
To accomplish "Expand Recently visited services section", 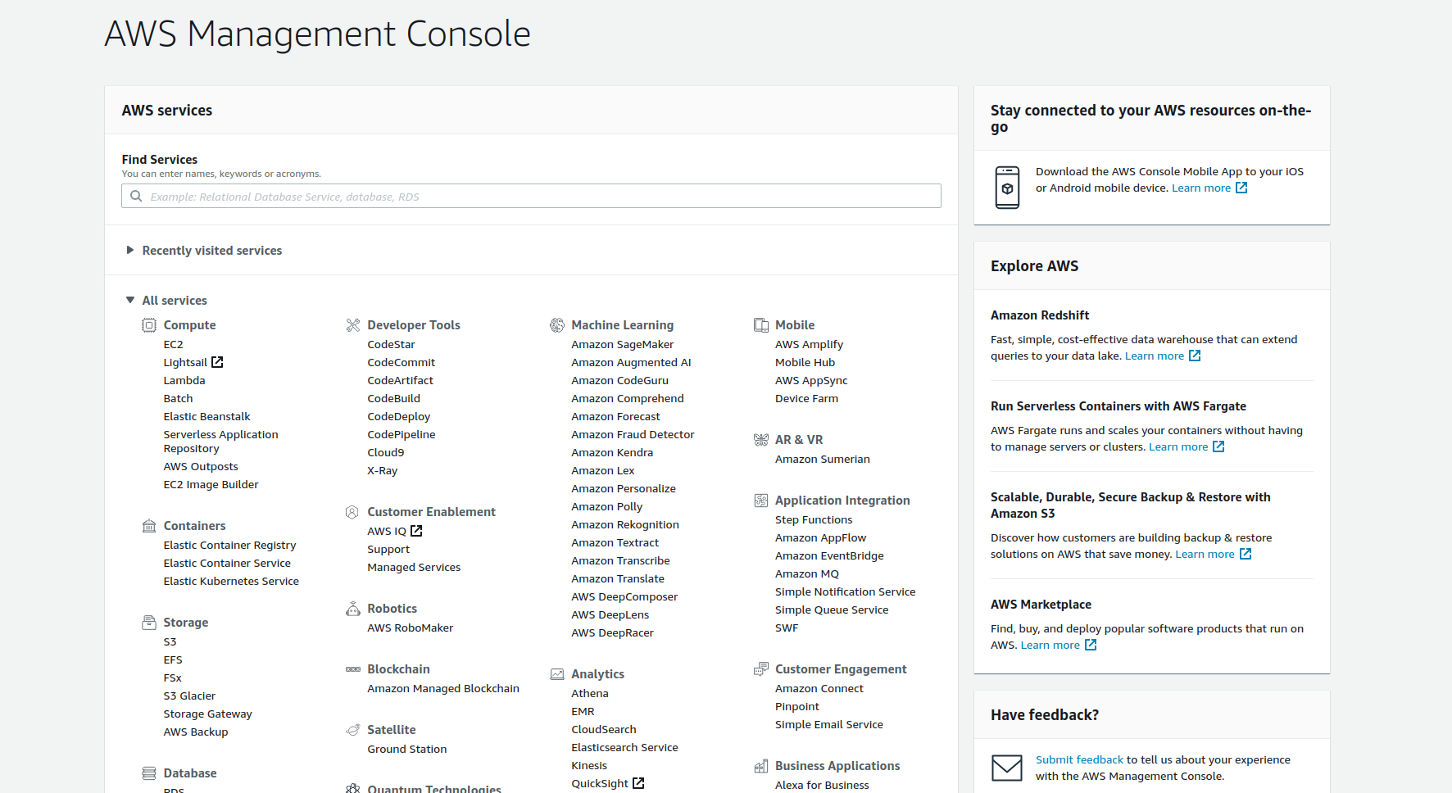I will point(202,251).
